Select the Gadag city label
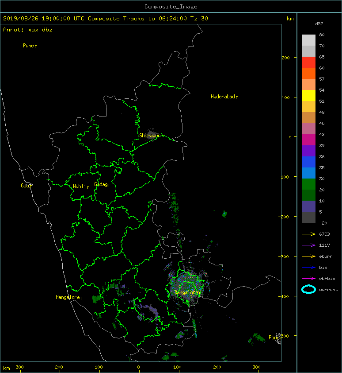This screenshot has height=373, width=342. click(x=103, y=184)
